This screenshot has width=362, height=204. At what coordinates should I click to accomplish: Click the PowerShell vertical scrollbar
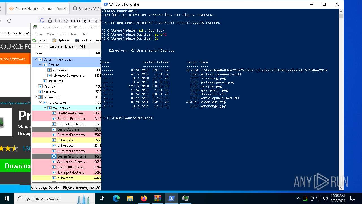coord(341,99)
